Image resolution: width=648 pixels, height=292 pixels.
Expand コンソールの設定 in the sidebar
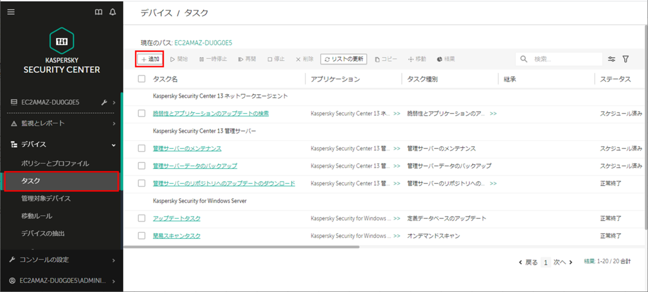coord(62,260)
